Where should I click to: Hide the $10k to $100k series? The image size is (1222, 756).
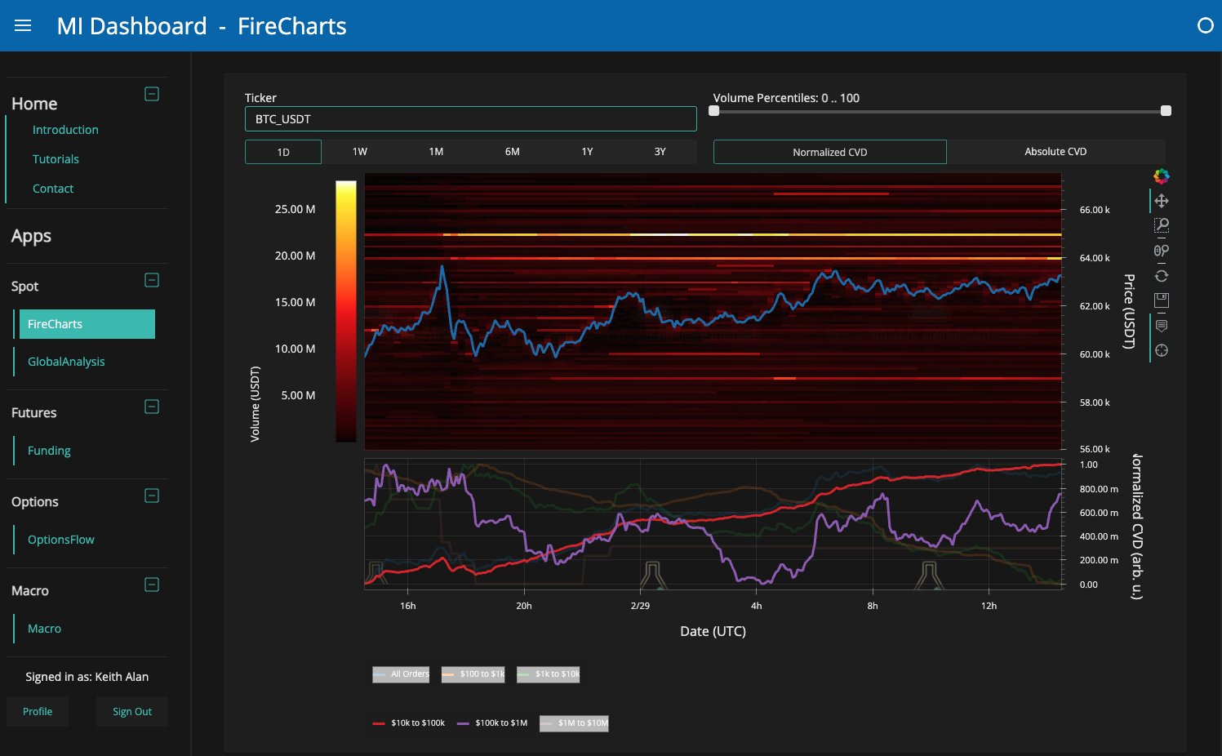[409, 723]
